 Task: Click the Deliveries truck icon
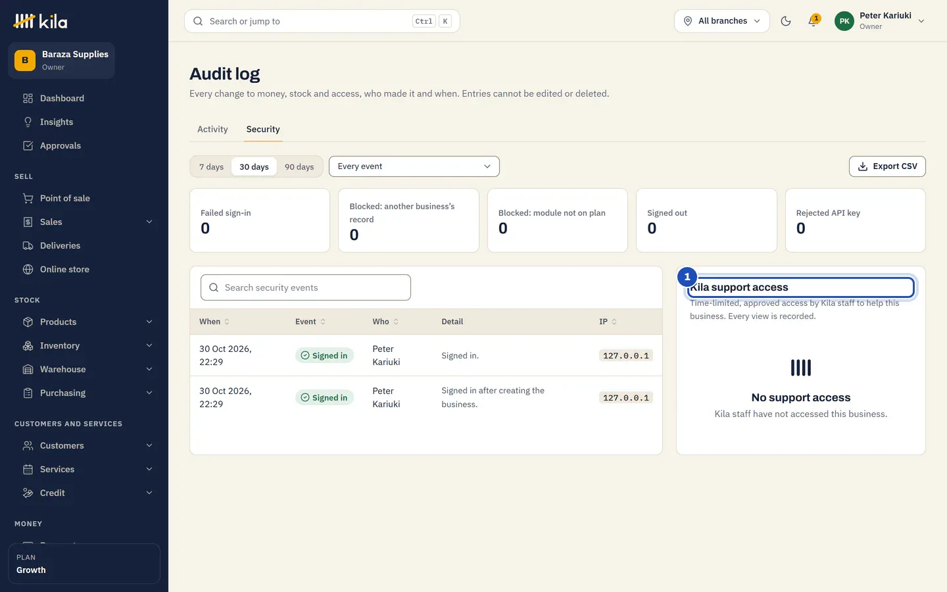pos(28,246)
